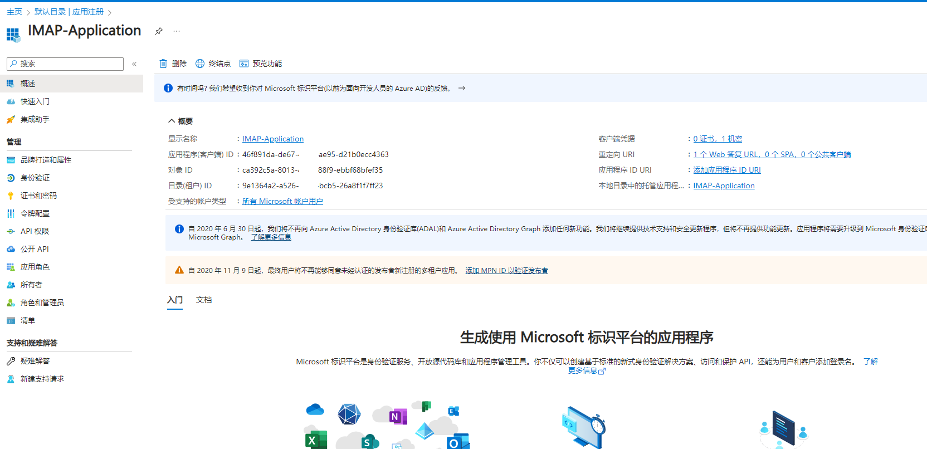Open the 0 证书, 1 机密 link
927x449 pixels.
click(718, 139)
